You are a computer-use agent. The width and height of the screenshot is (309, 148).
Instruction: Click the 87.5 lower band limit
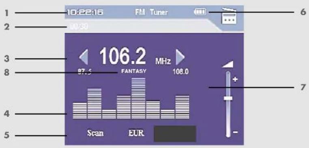point(85,72)
